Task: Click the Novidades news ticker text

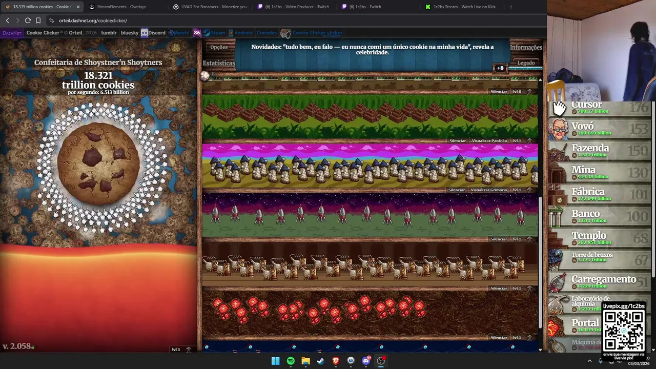Action: (372, 49)
